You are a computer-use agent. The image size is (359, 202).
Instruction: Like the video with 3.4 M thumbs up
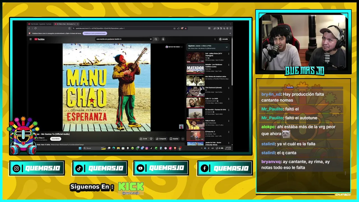[x=143, y=139]
